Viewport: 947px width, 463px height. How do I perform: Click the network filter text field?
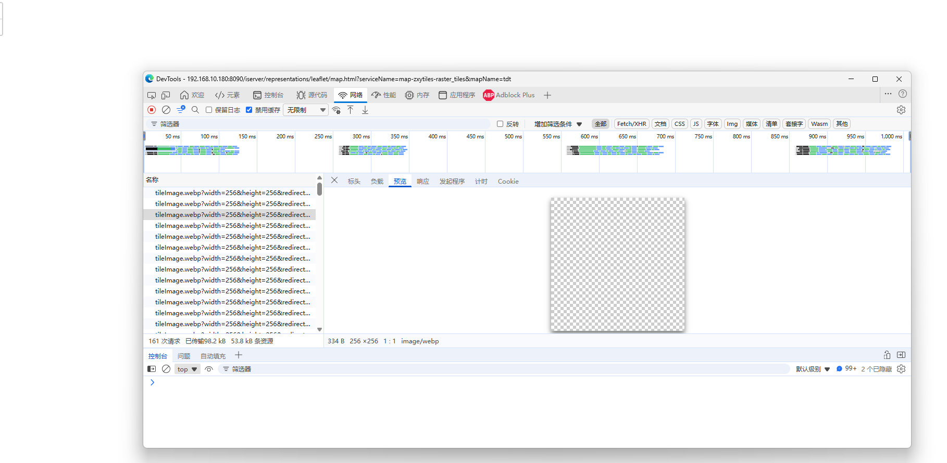pyautogui.click(x=323, y=124)
